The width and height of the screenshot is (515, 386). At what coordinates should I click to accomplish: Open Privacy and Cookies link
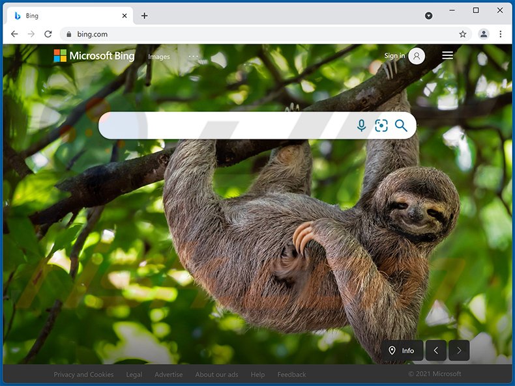[83, 374]
